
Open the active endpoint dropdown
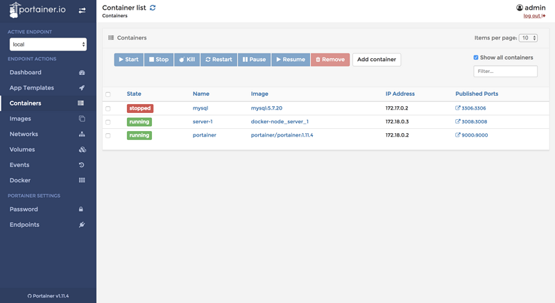[48, 44]
